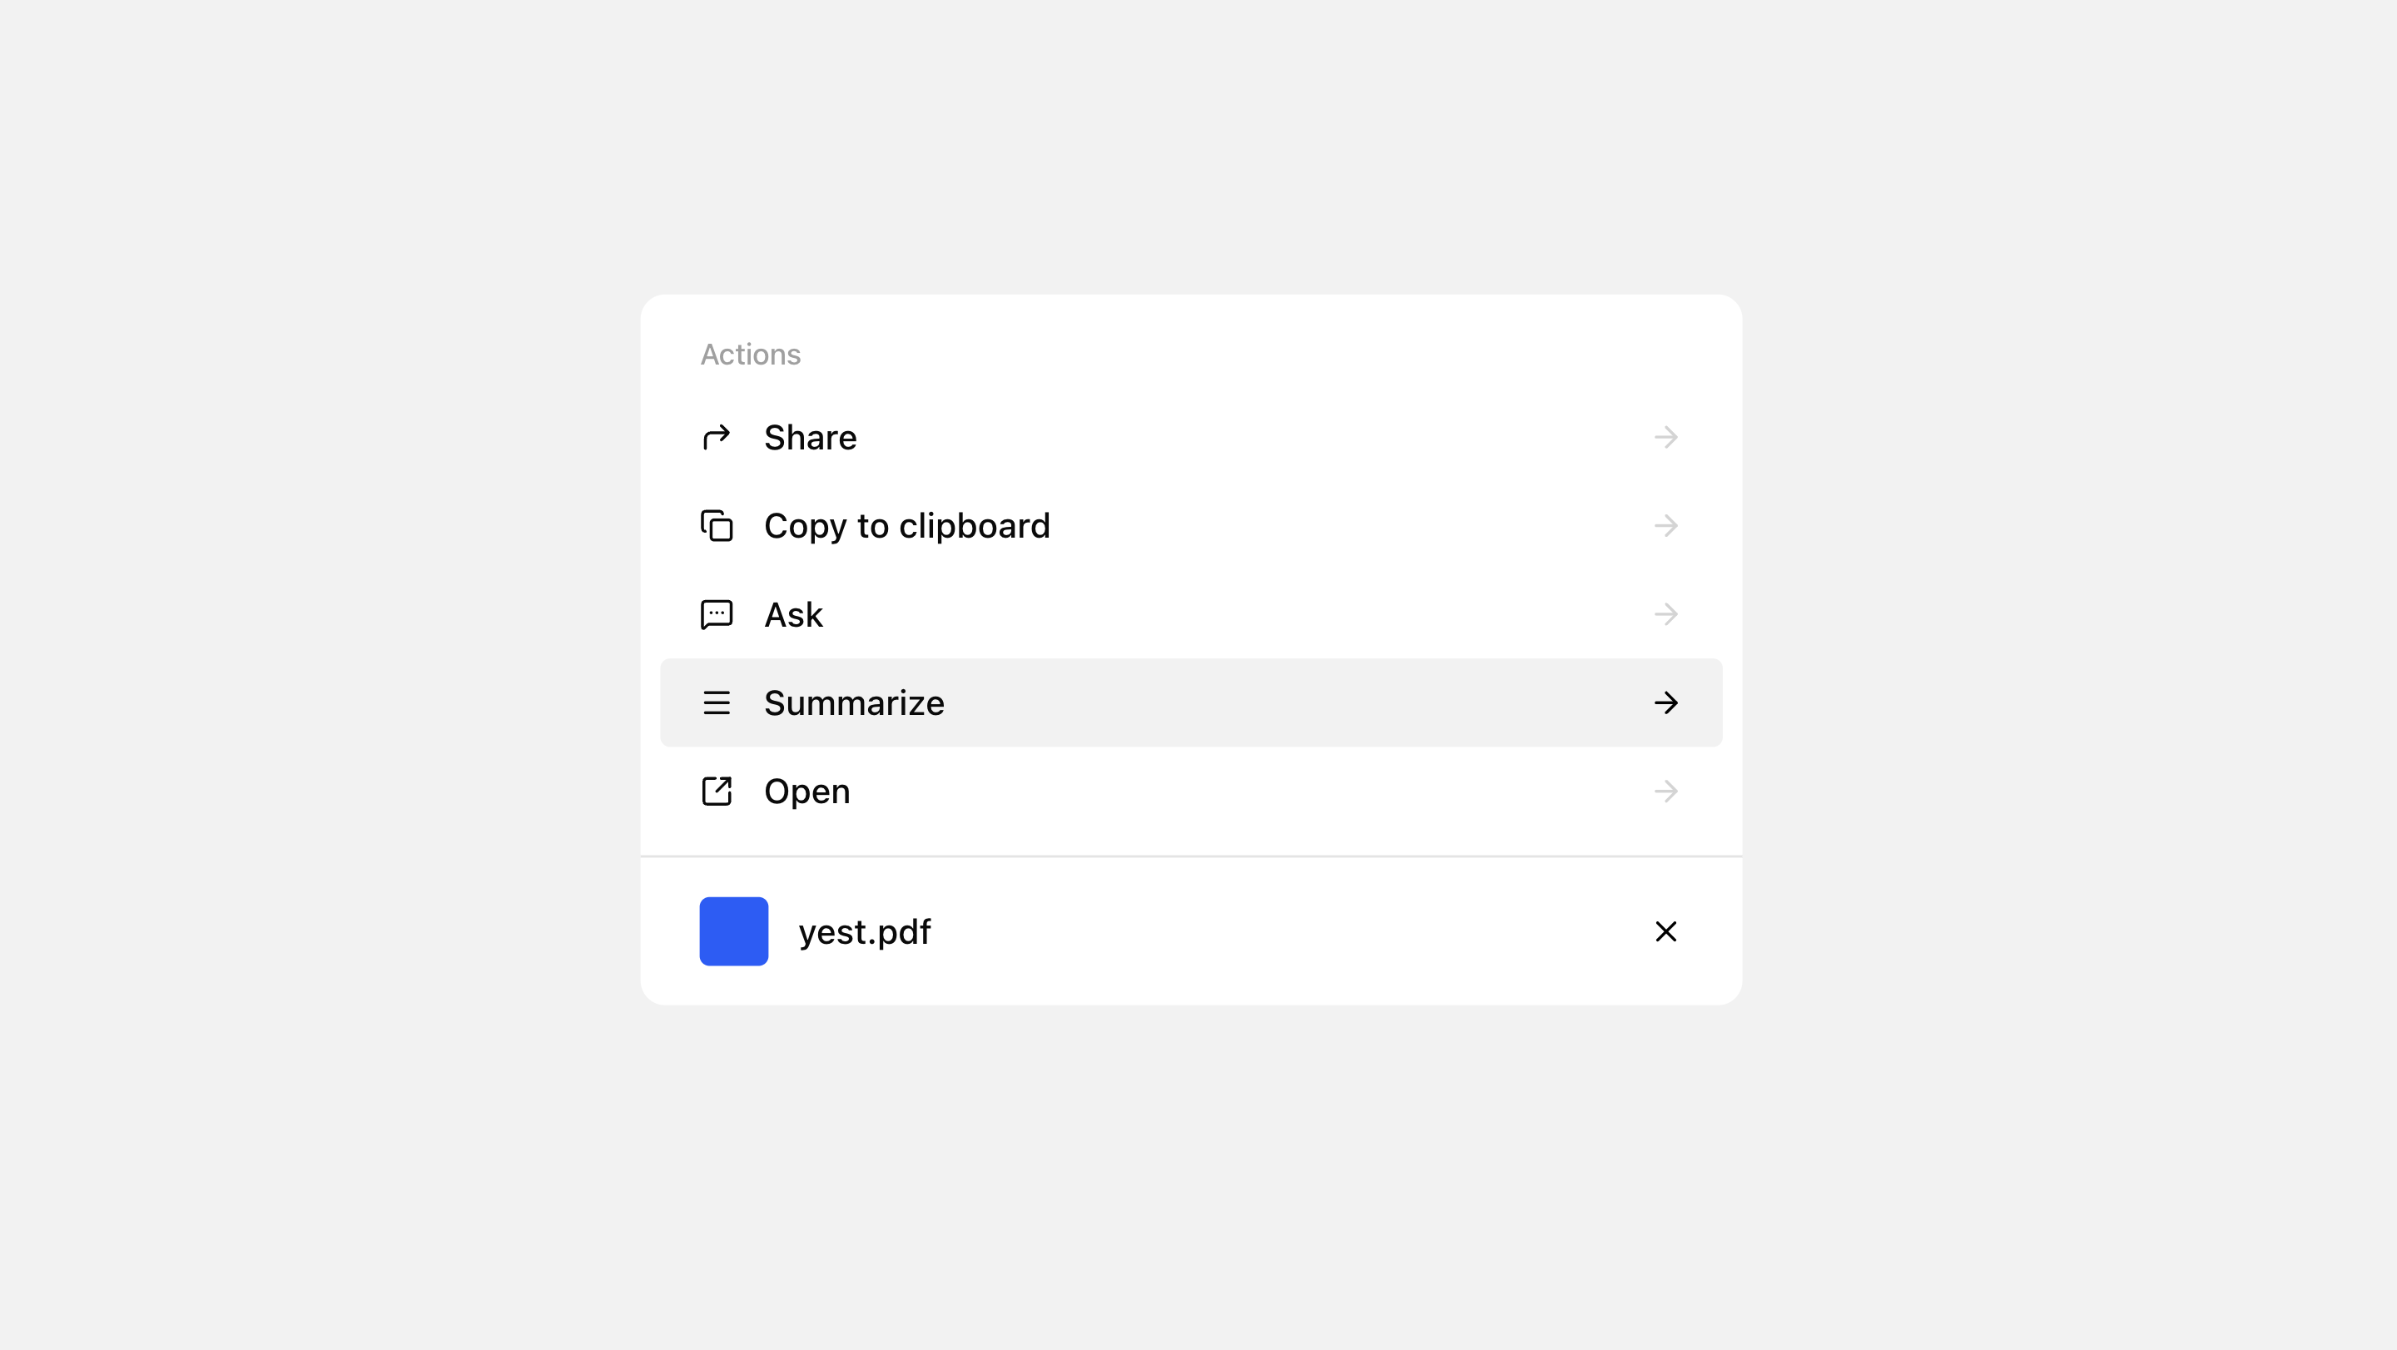Screen dimensions: 2397x1350
Task: Expand Copy to clipboard right arrow
Action: pos(1665,526)
